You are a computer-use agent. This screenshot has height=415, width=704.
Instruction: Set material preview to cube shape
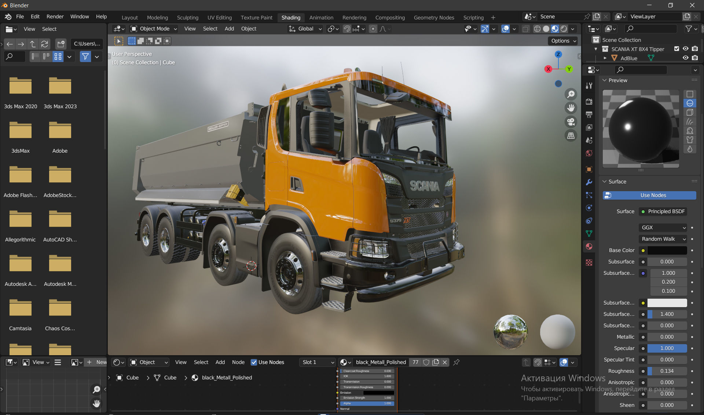tap(690, 112)
